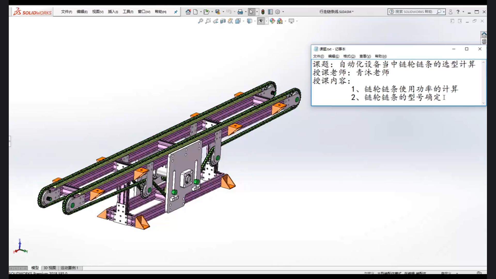Collapse document pane left arrow button
The height and width of the screenshot is (279, 496).
tap(452, 21)
